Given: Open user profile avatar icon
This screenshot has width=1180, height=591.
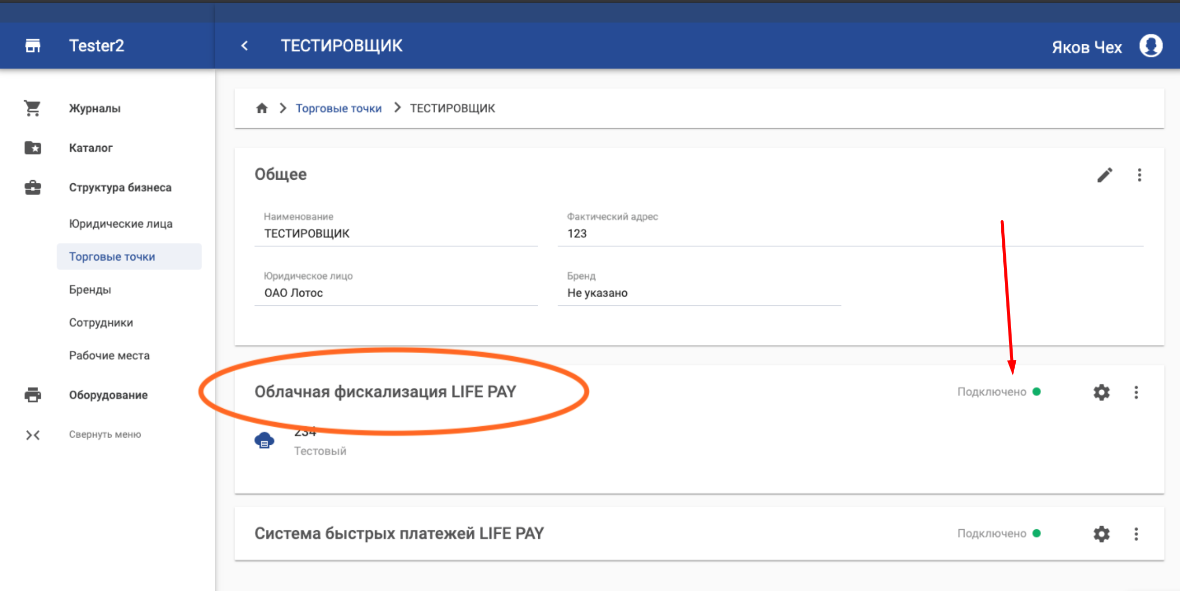Looking at the screenshot, I should 1151,46.
